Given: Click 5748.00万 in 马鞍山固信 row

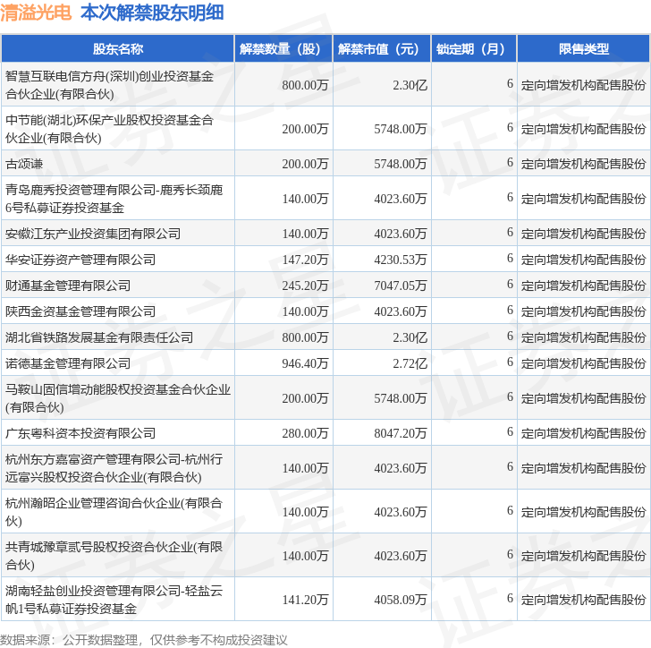Looking at the screenshot, I should pos(401,398).
